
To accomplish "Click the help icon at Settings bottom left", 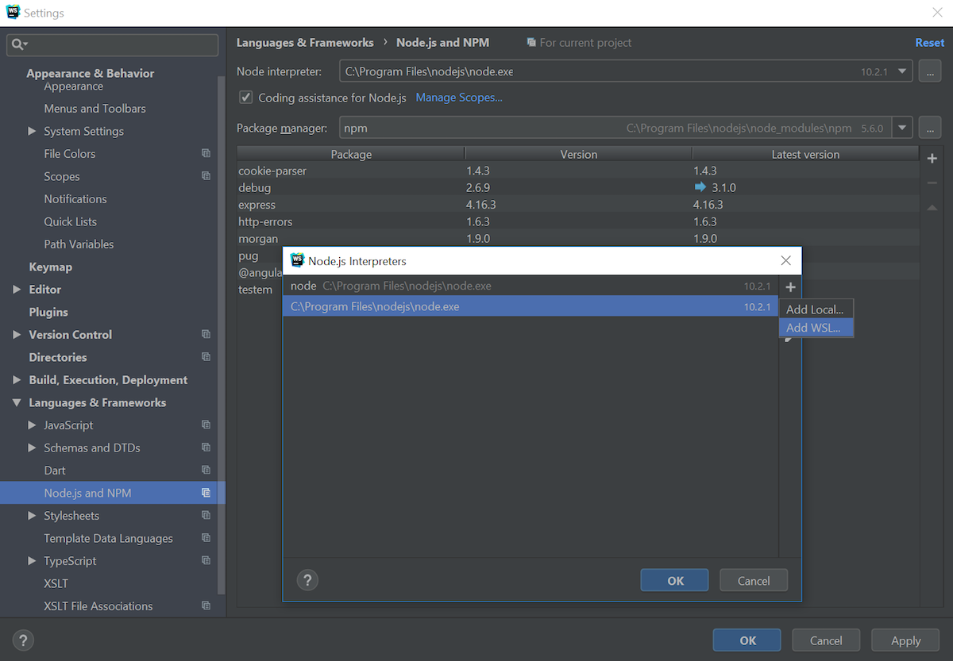I will [23, 640].
